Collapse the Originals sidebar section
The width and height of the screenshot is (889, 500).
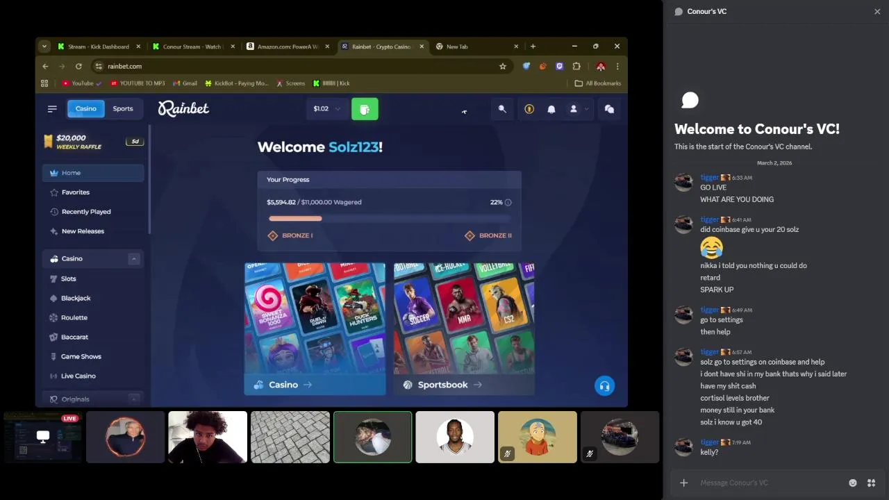133,399
